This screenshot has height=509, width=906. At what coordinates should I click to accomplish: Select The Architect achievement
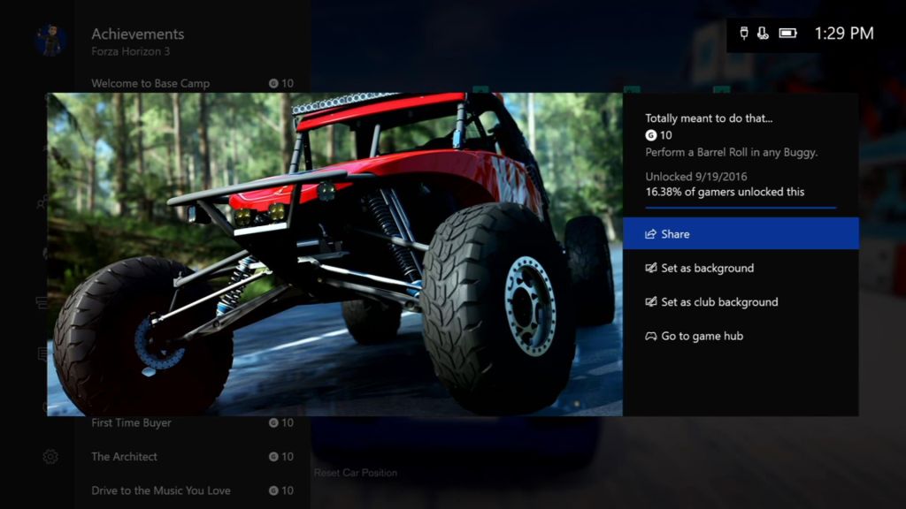192,457
